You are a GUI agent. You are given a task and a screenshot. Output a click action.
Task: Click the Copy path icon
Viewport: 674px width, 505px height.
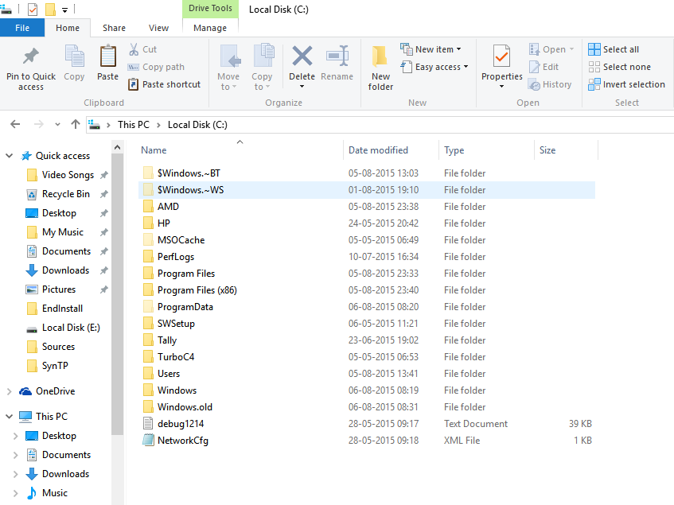tap(133, 67)
